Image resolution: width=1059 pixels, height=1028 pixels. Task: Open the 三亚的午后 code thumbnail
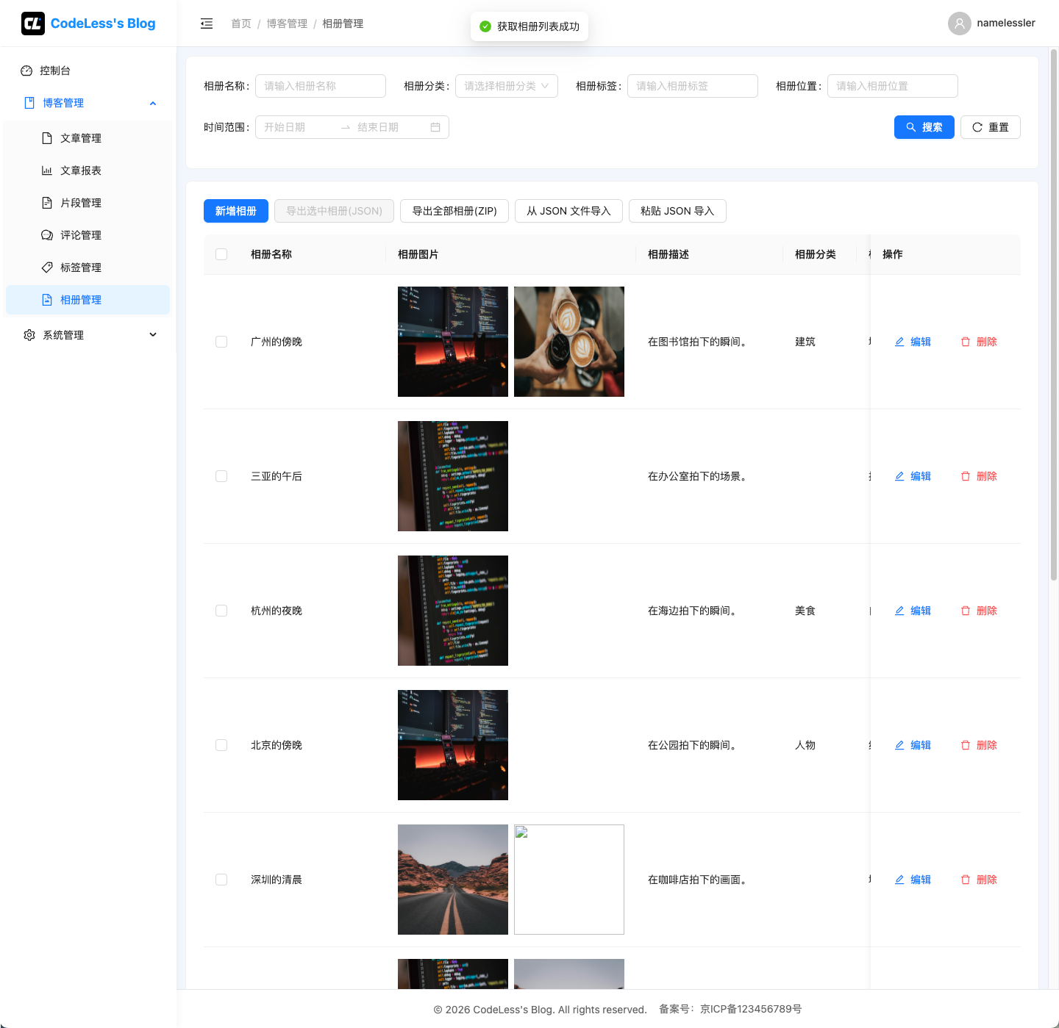(x=453, y=476)
